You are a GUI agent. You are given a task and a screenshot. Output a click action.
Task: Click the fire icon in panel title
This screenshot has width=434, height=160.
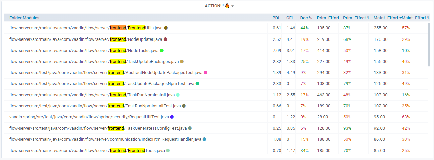point(227,6)
